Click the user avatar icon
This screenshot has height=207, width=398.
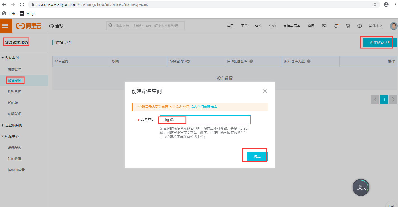(x=394, y=25)
